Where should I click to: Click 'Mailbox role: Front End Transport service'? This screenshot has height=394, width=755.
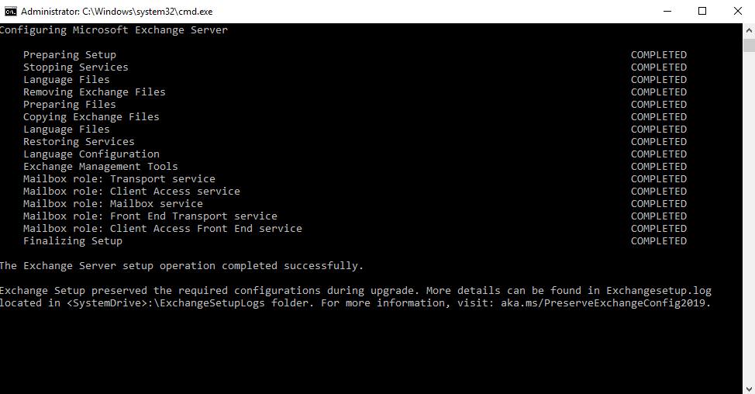pyautogui.click(x=150, y=216)
